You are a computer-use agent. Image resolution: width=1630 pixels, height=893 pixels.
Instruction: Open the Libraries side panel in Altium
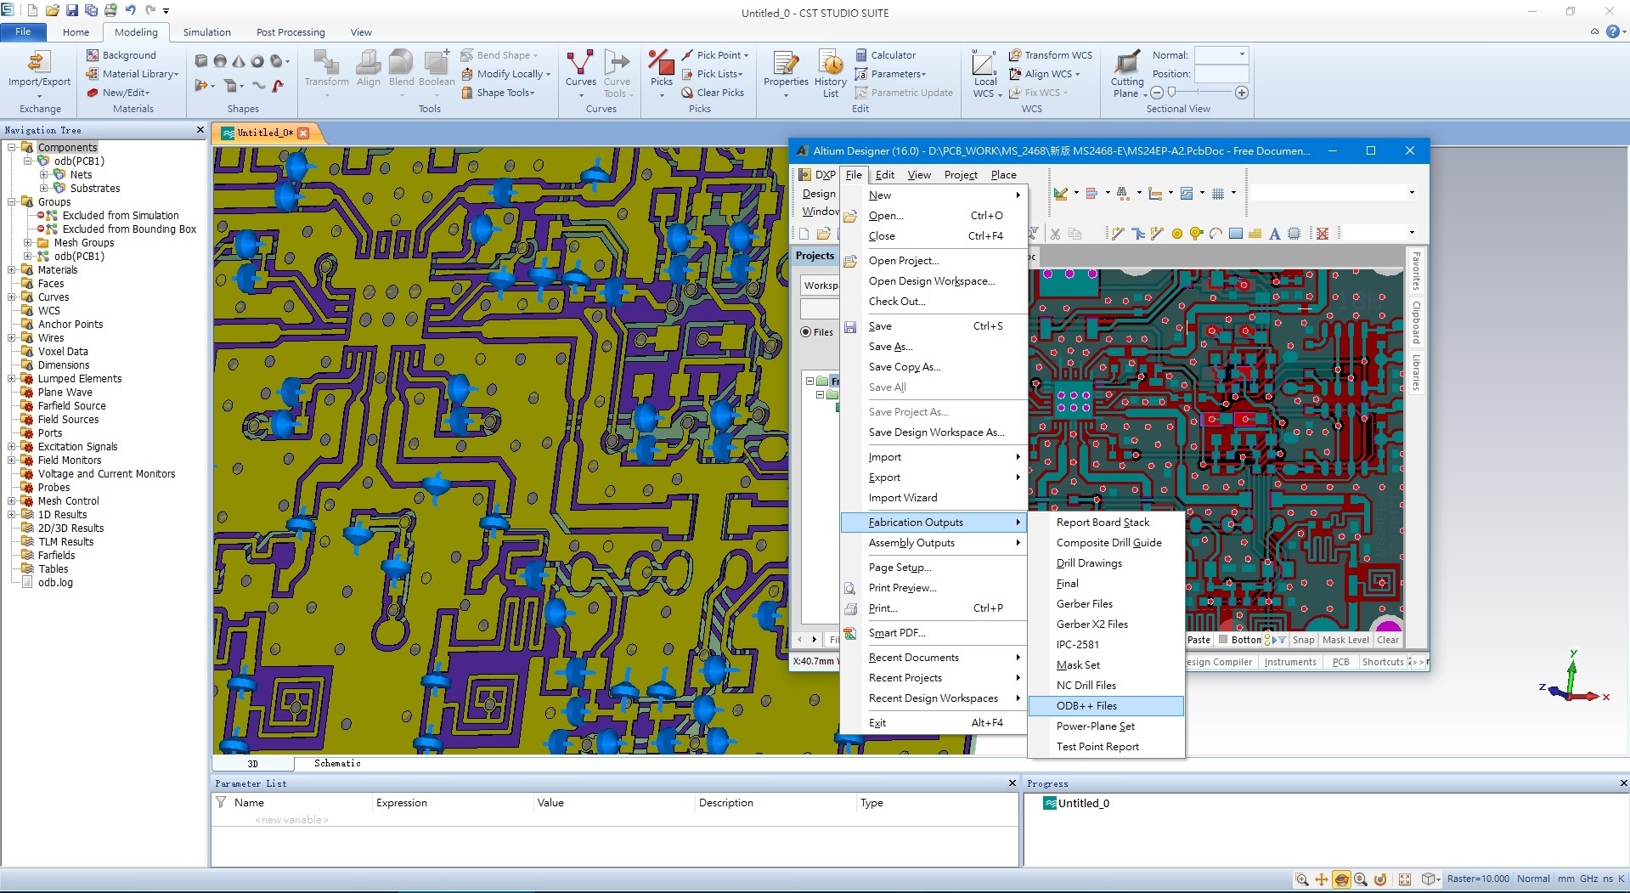pyautogui.click(x=1416, y=373)
